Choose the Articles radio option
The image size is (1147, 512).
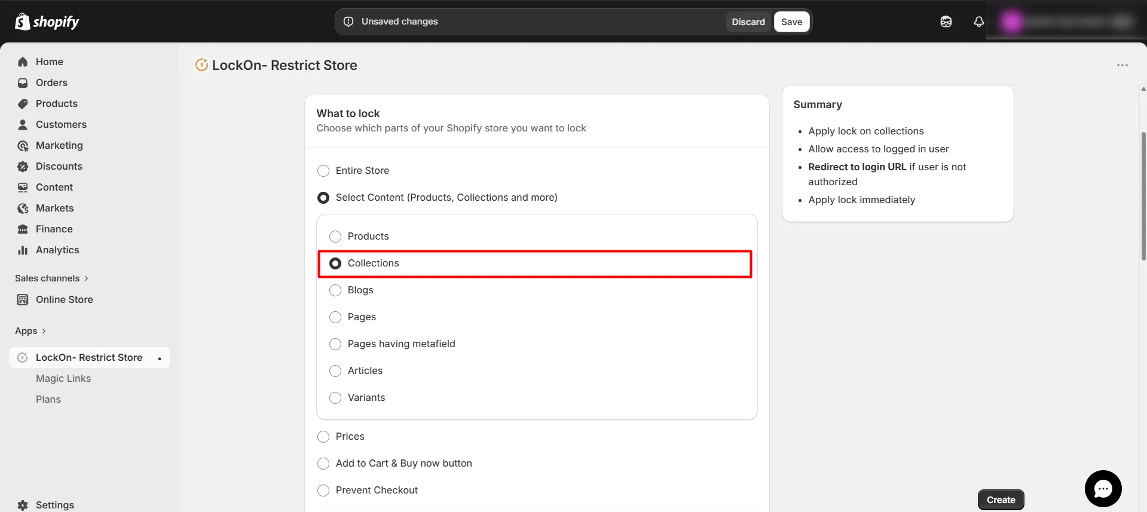335,371
